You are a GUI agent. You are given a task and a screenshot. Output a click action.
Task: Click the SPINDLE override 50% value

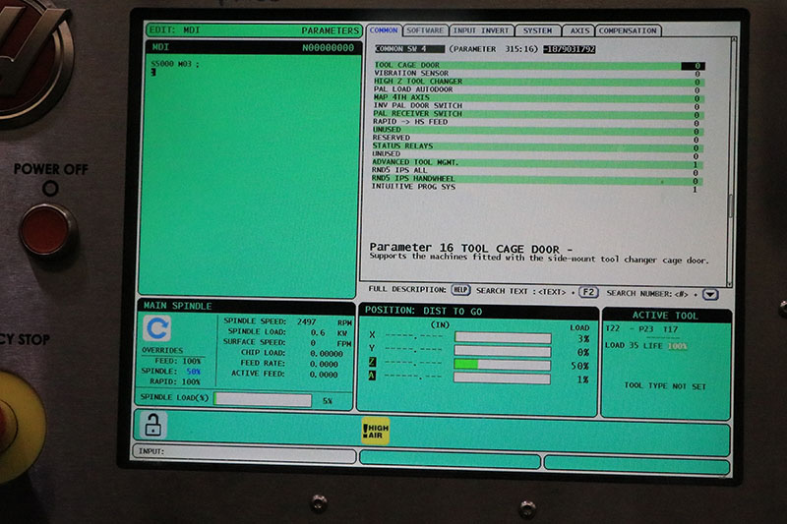pos(193,372)
